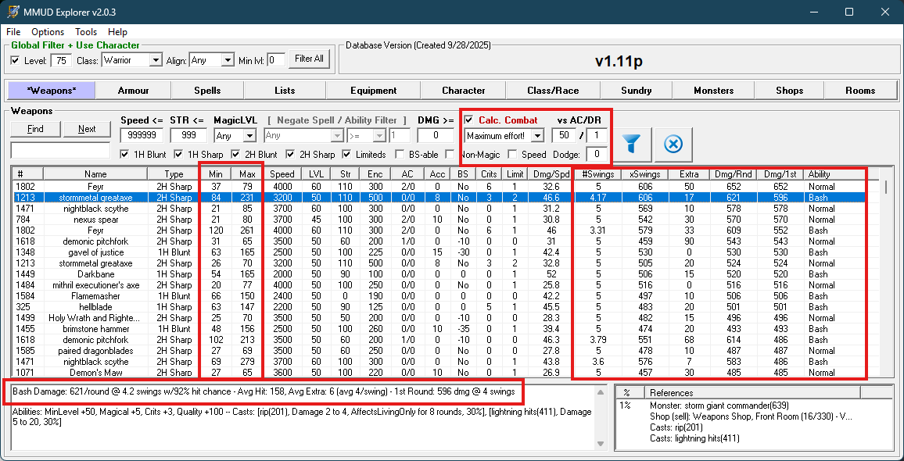Switch to the Spells tab
Screen dimensions: 904x461
tap(207, 91)
